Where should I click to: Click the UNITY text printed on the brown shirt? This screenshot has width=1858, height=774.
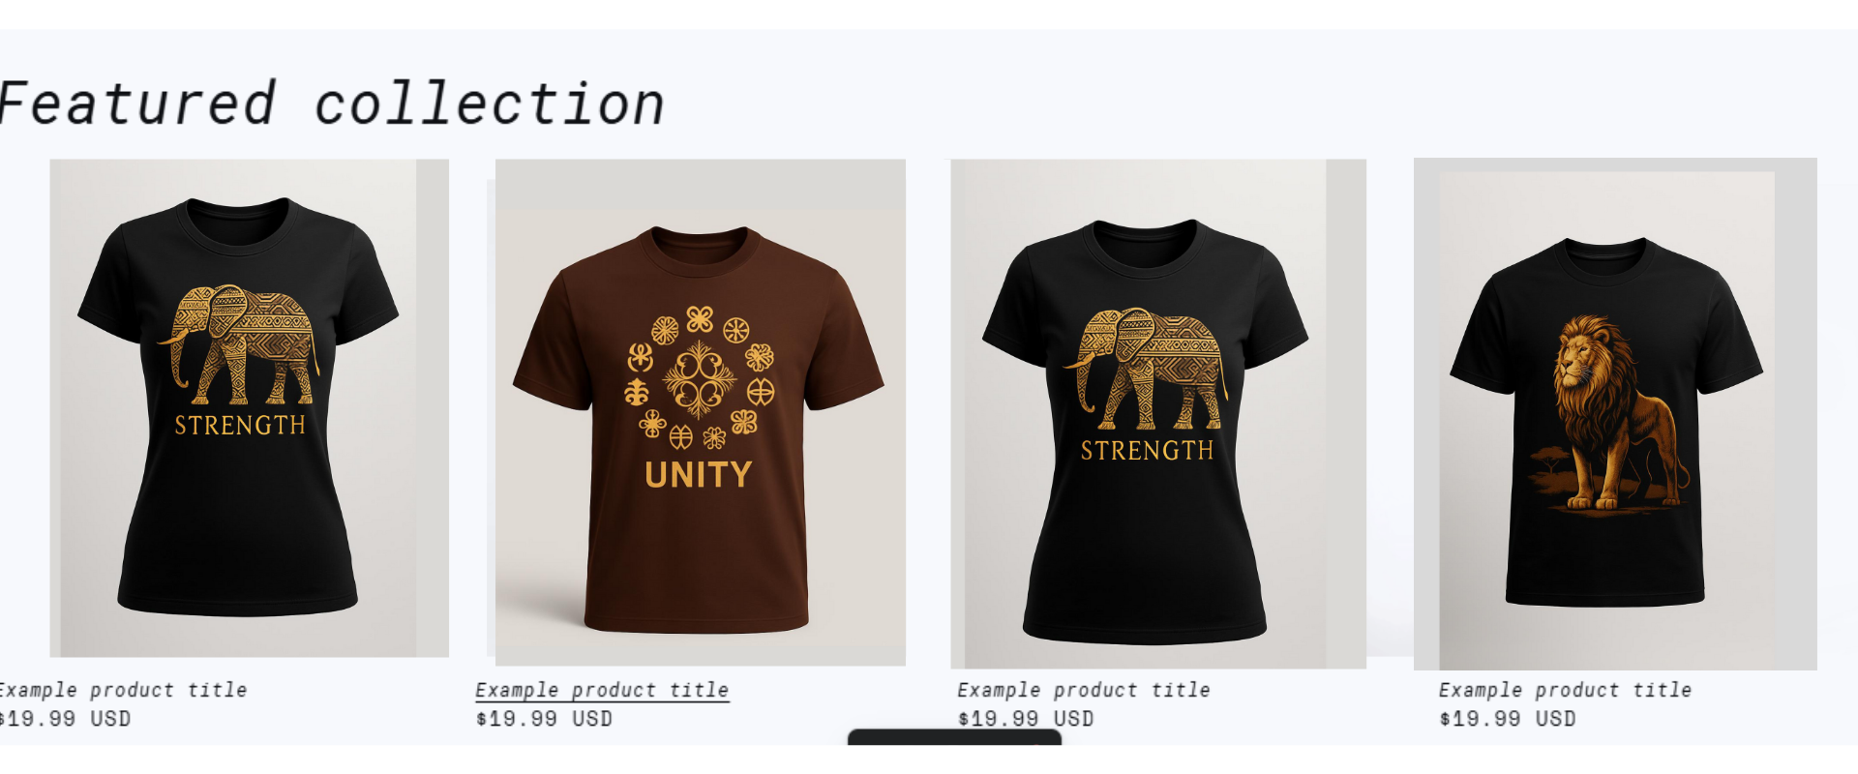[699, 475]
